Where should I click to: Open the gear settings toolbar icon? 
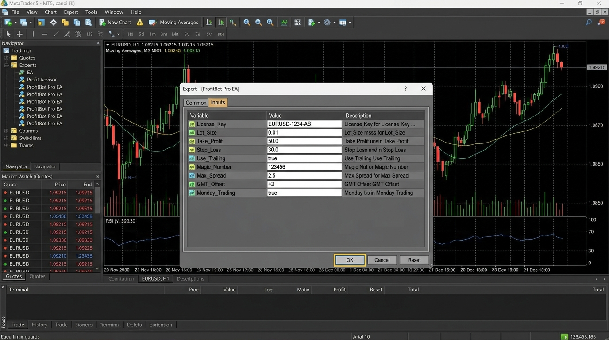327,22
